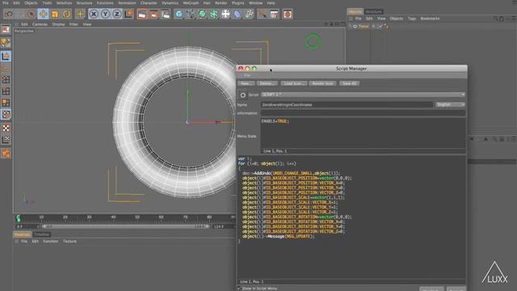
Task: Open the Render Settings icon
Action: click(x=165, y=15)
